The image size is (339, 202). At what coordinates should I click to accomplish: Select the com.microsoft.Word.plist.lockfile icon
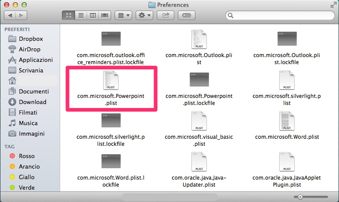pos(111,161)
